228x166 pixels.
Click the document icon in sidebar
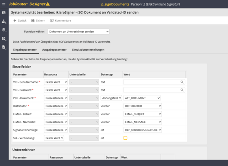tap(4, 47)
